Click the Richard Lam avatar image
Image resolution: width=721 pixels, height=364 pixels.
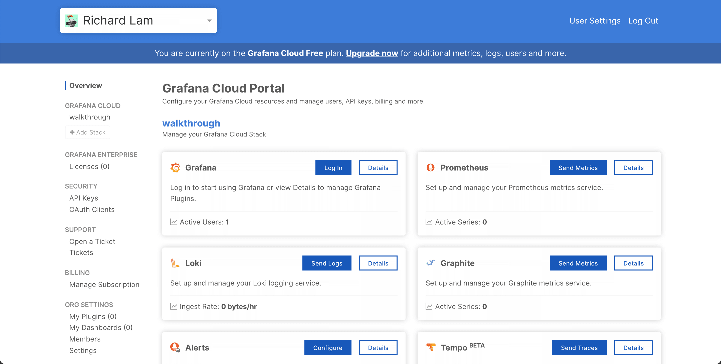71,21
